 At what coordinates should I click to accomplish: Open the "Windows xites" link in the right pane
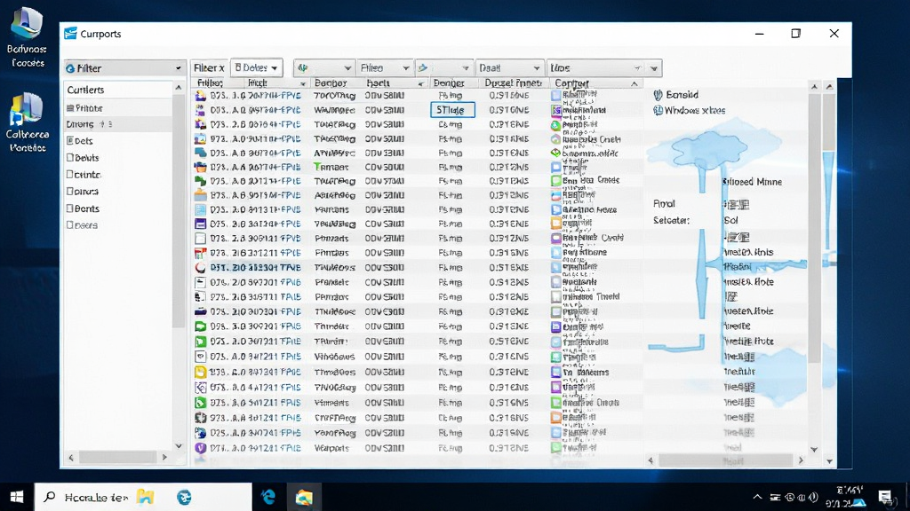click(694, 111)
